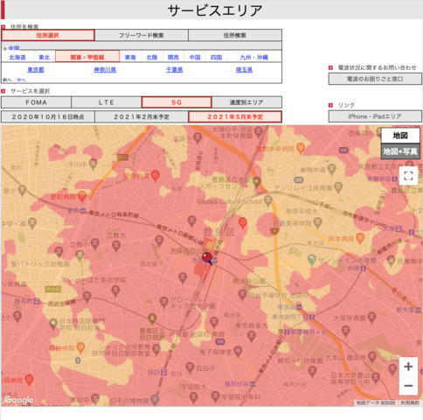
Task: Click the 要町病院 hospital pin
Action: click(x=82, y=197)
